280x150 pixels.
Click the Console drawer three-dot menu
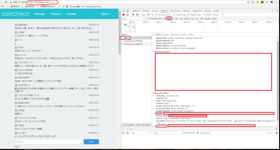(123, 129)
